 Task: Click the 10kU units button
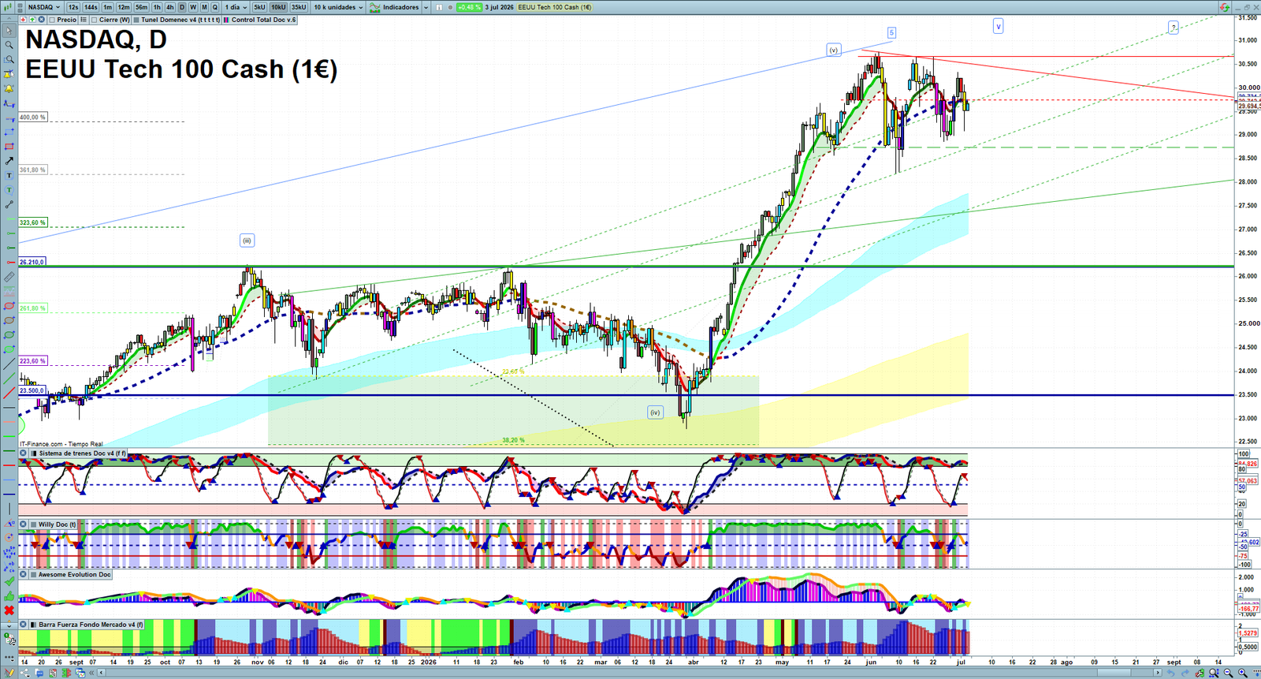coord(278,7)
